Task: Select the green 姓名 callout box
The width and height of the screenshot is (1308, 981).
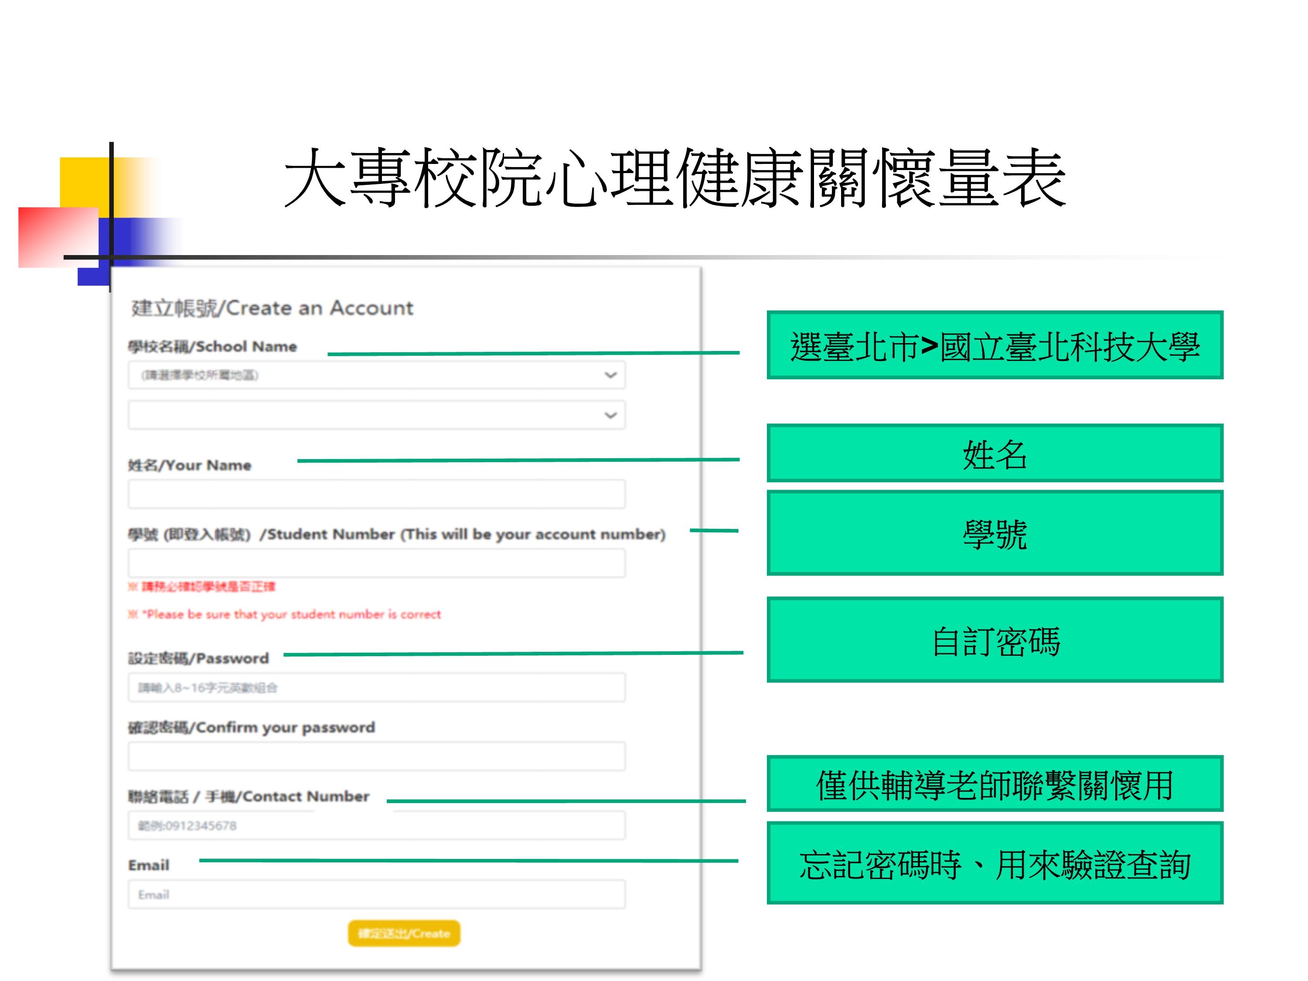Action: [995, 453]
